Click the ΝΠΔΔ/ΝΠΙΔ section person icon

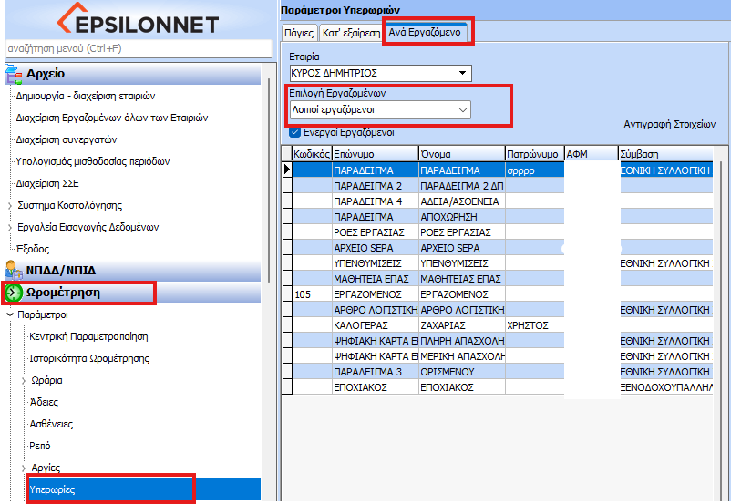(x=14, y=270)
